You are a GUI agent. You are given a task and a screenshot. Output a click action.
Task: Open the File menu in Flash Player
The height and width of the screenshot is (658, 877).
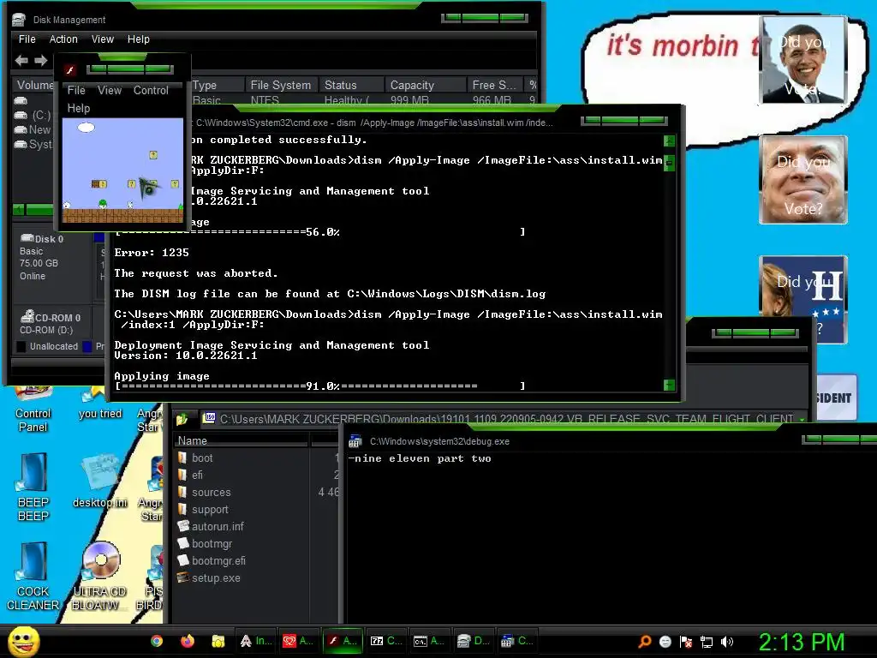click(x=76, y=90)
